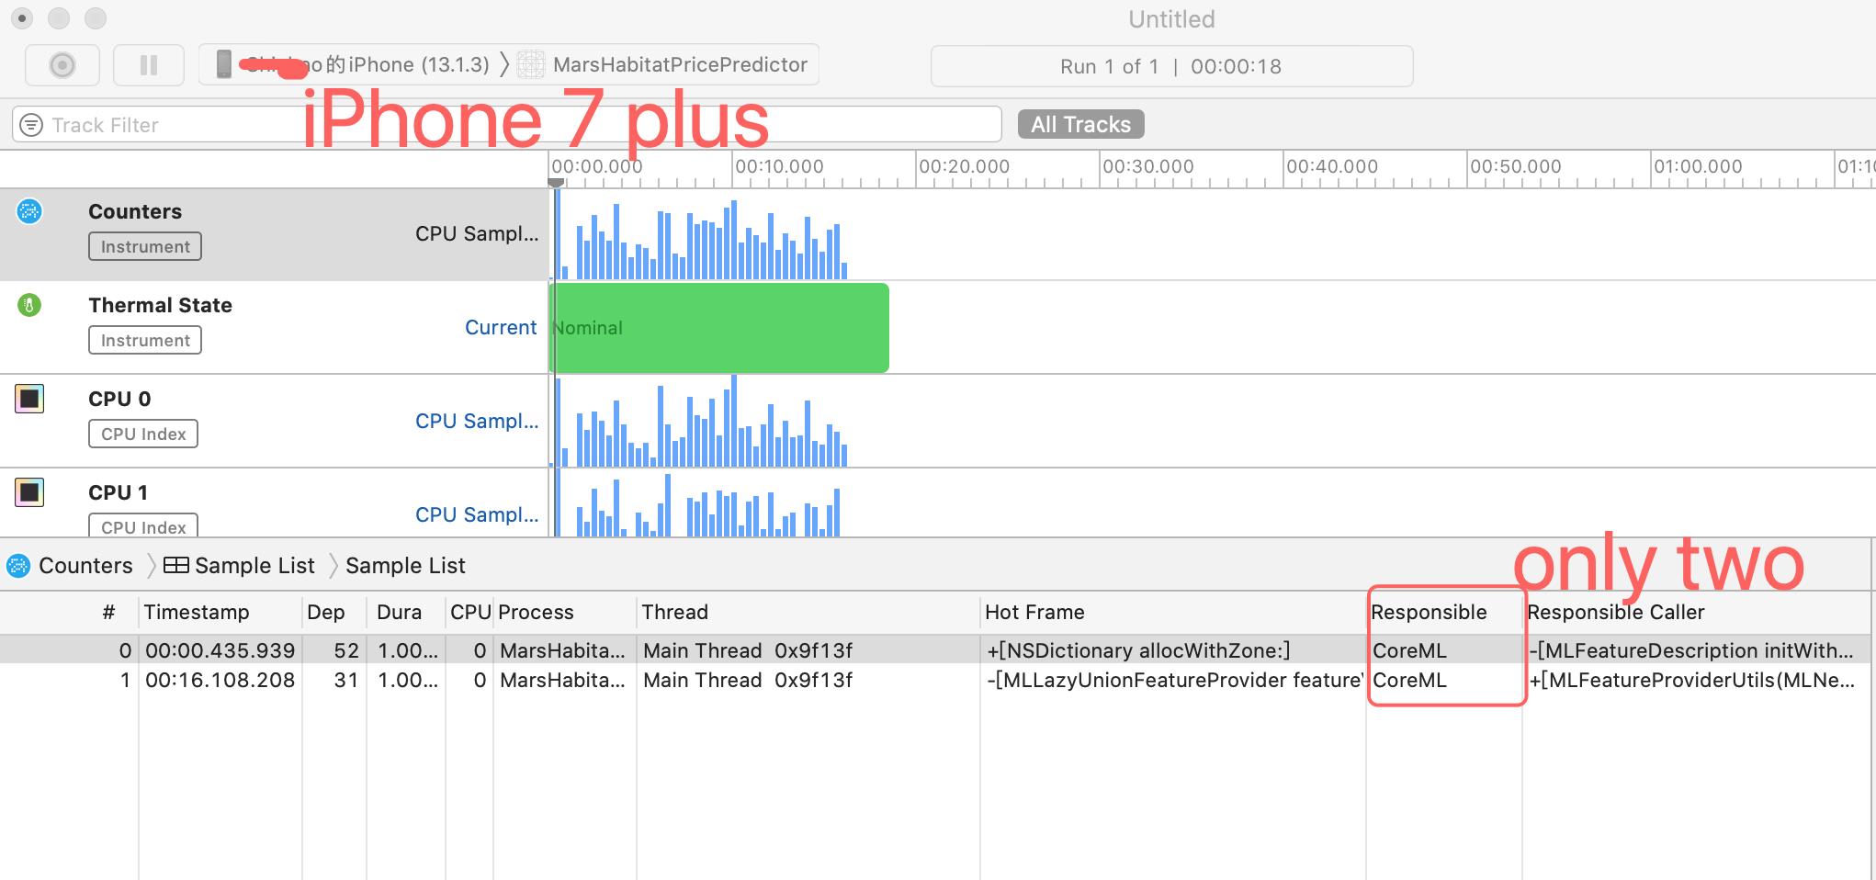Click CPU Index badge under CPU 0

pyautogui.click(x=143, y=434)
